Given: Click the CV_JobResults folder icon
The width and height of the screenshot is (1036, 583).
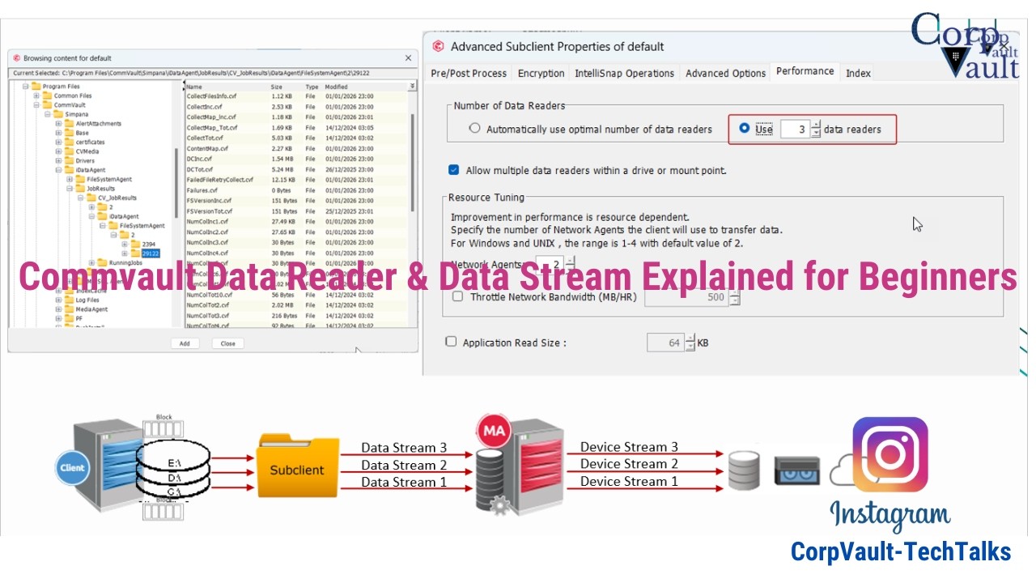Looking at the screenshot, I should click(91, 198).
